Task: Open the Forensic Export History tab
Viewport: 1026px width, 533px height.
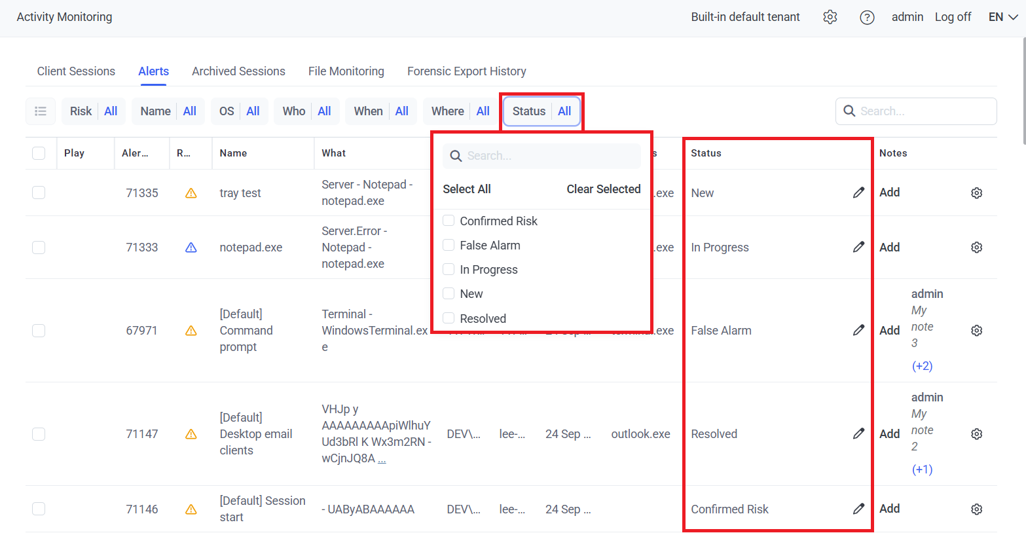Action: click(466, 71)
